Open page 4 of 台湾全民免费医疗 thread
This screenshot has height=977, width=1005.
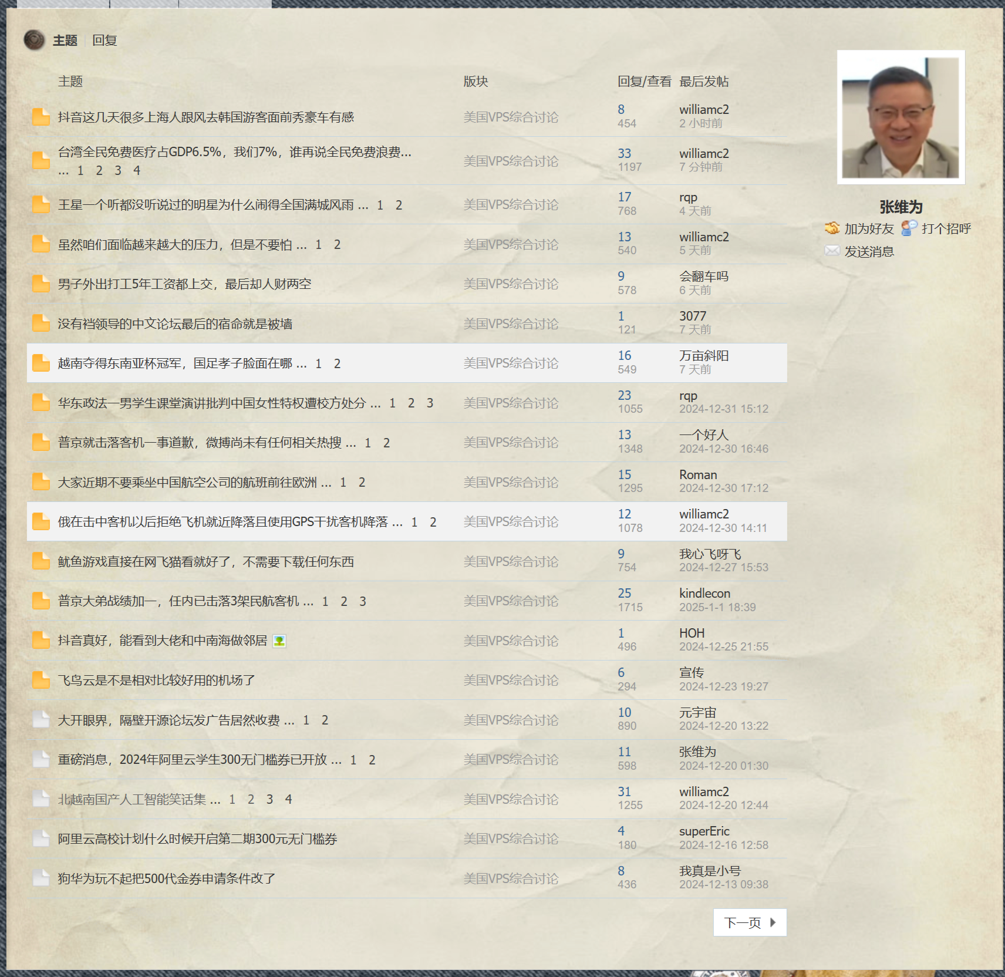coord(137,170)
